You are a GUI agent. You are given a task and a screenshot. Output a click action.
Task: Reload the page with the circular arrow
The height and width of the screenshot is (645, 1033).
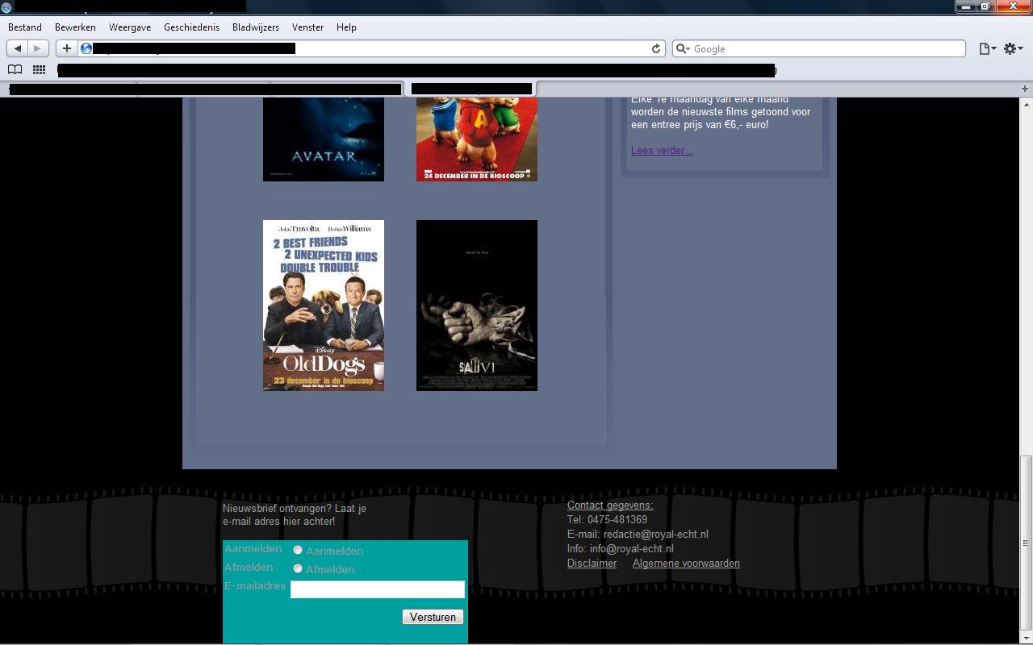656,48
